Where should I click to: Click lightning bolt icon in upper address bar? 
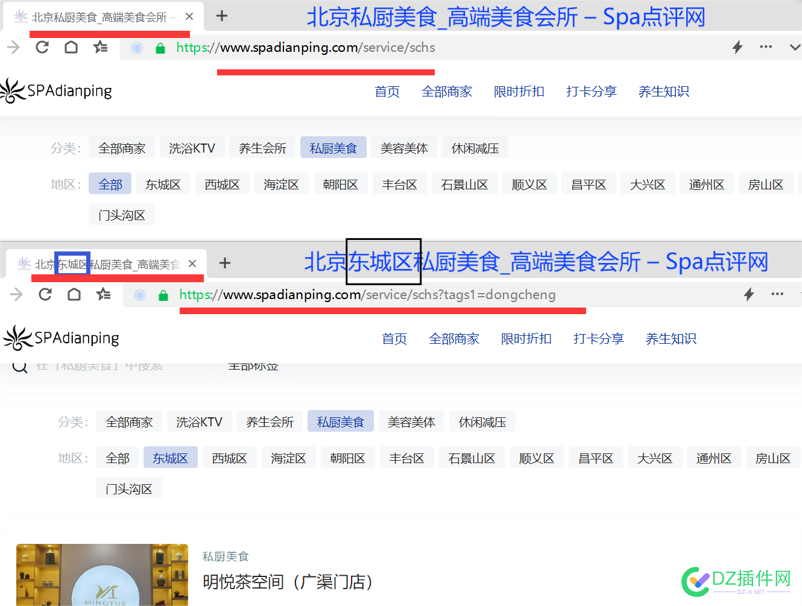coord(737,47)
